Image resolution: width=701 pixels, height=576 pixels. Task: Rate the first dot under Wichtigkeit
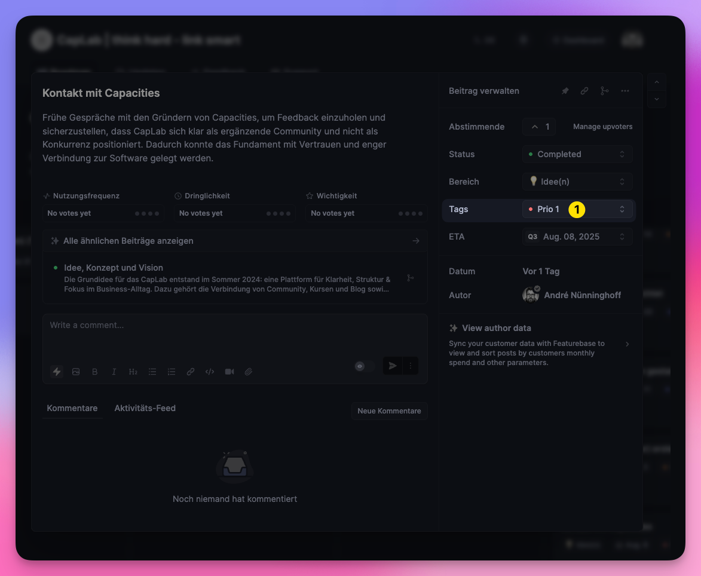pyautogui.click(x=400, y=213)
